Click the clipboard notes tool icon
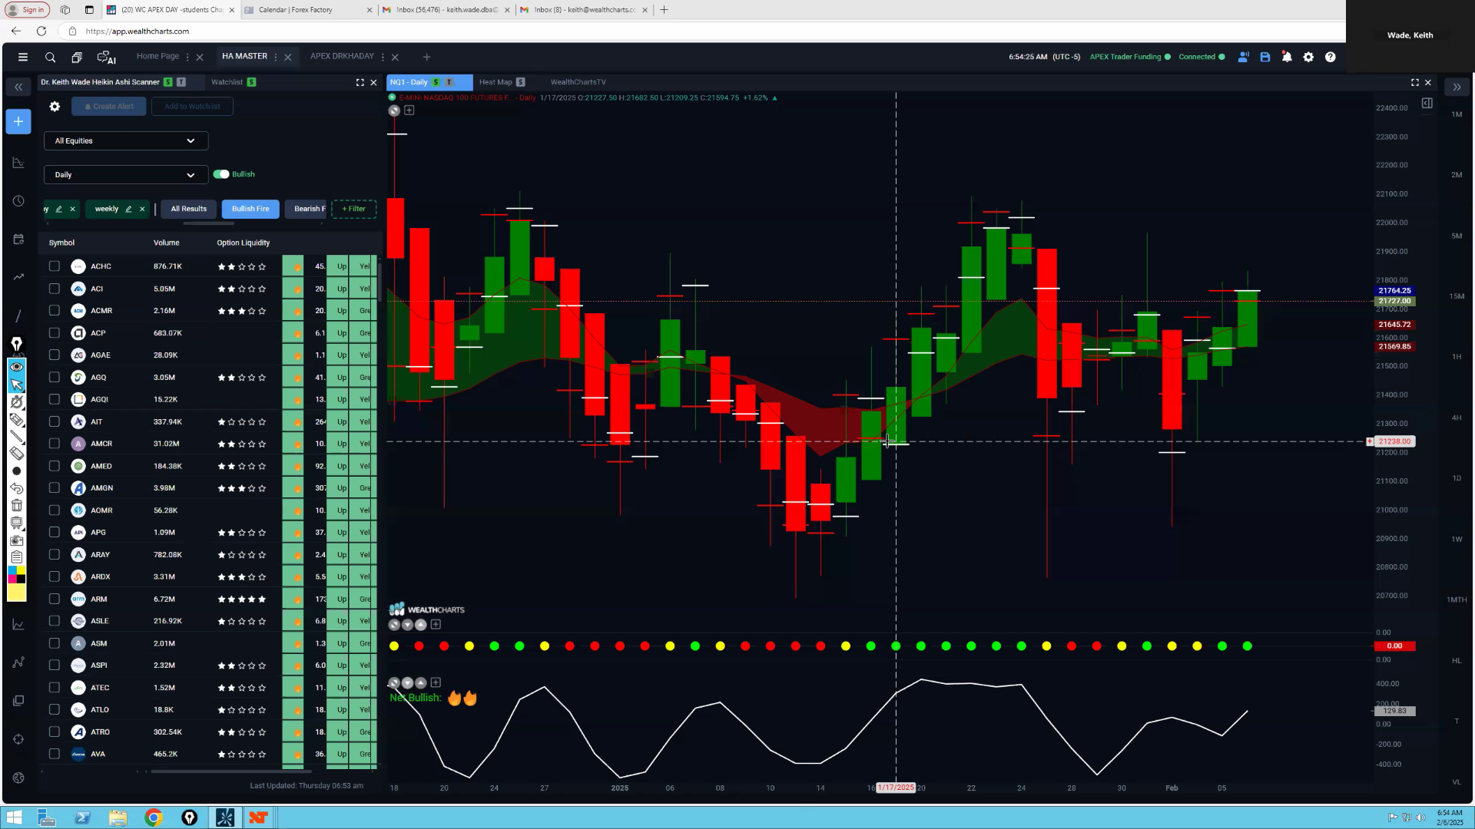 point(17,557)
